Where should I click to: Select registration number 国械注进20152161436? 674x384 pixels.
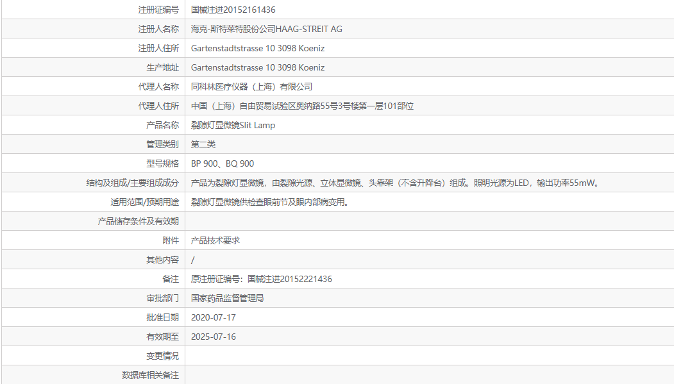pyautogui.click(x=233, y=10)
